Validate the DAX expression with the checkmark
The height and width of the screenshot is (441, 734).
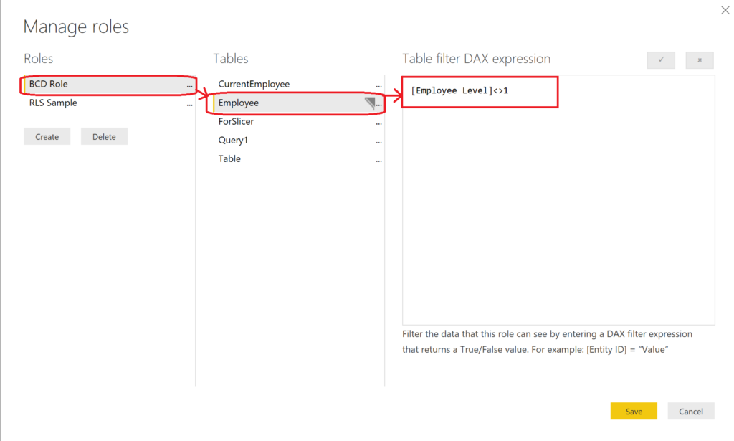coord(660,60)
